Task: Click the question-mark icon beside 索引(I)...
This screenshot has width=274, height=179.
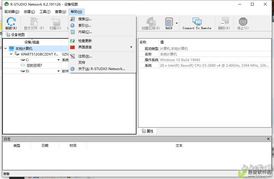Action: tap(72, 25)
